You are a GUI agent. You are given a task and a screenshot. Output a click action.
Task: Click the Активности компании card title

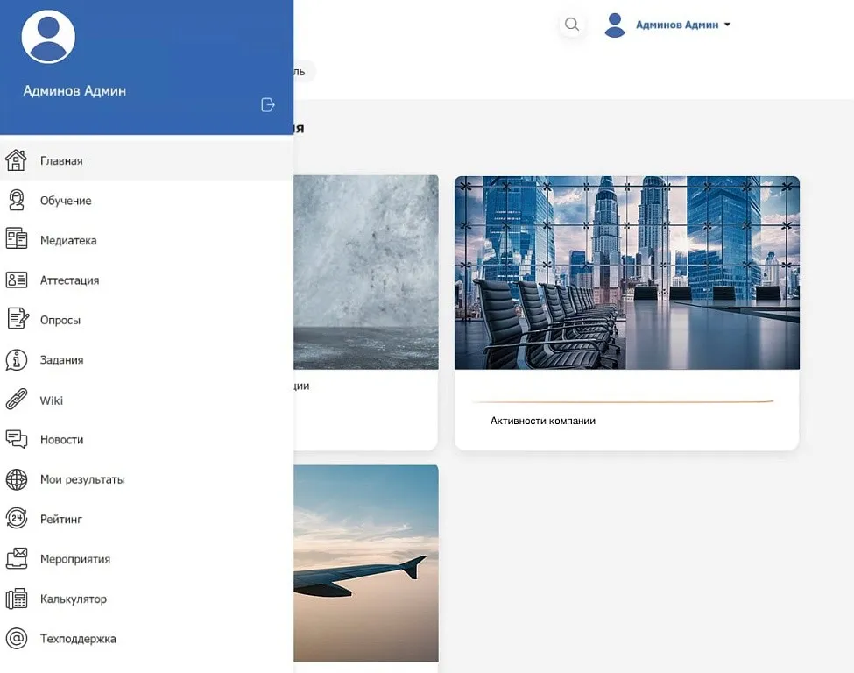[543, 421]
